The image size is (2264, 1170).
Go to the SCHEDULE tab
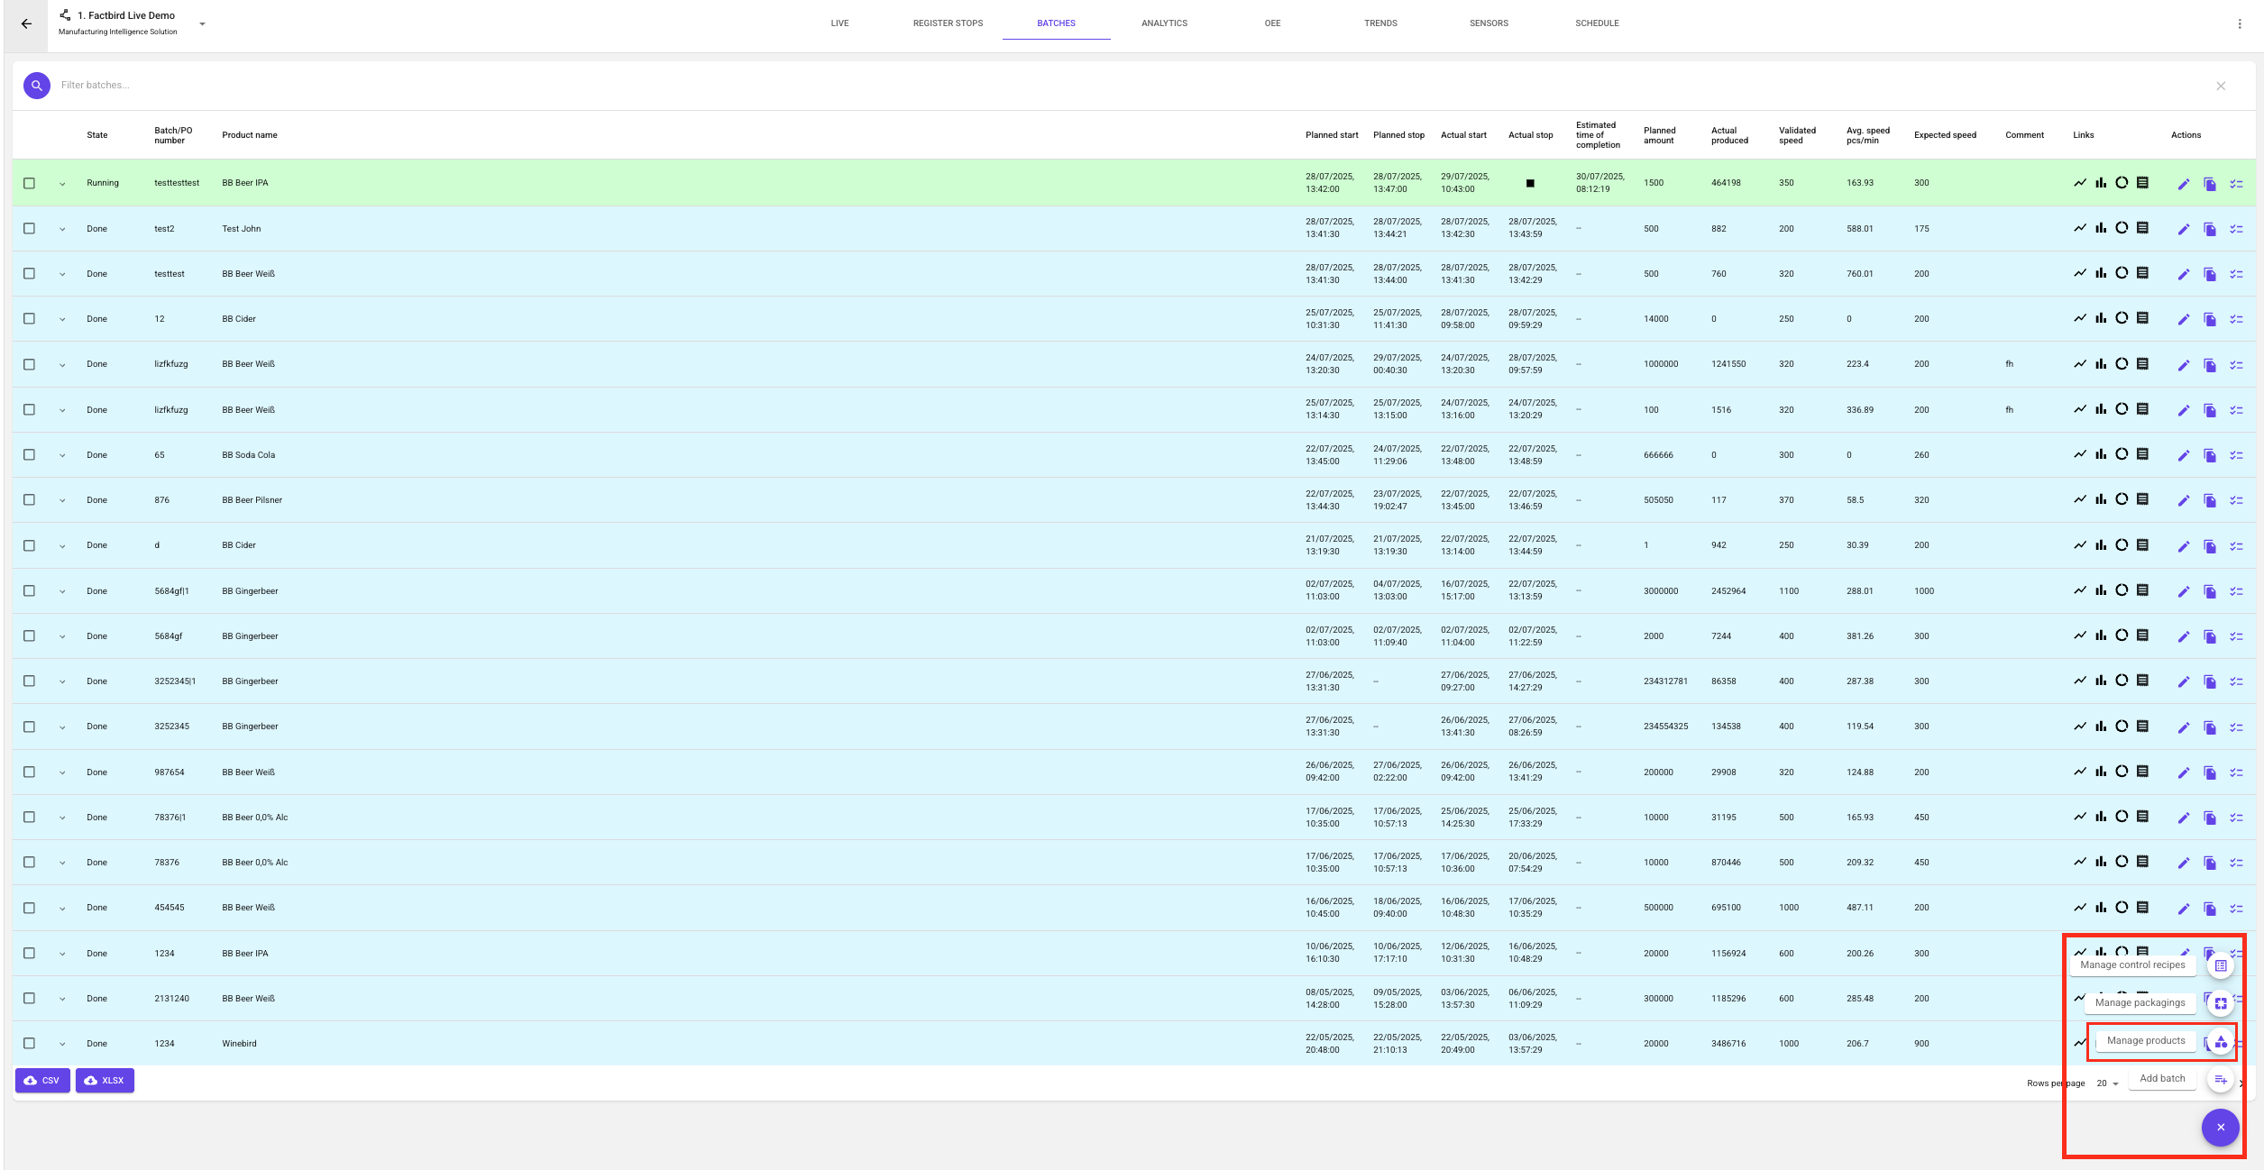tap(1597, 23)
